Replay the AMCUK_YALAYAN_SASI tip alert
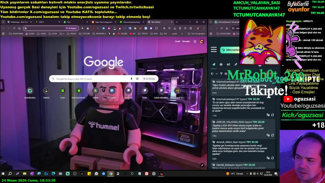The height and width of the screenshot is (183, 325). (272, 135)
